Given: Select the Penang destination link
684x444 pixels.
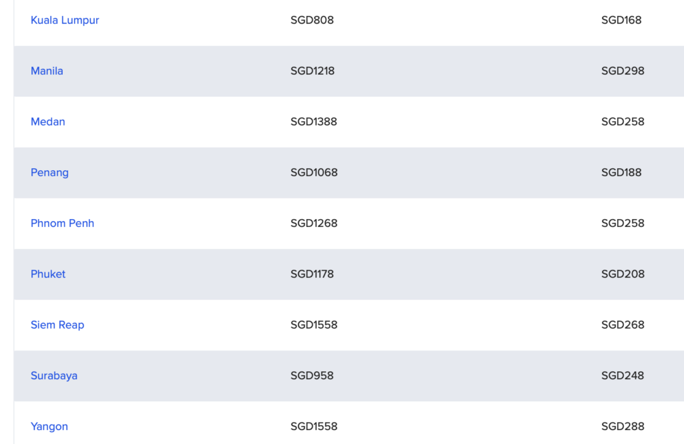Looking at the screenshot, I should (x=49, y=172).
